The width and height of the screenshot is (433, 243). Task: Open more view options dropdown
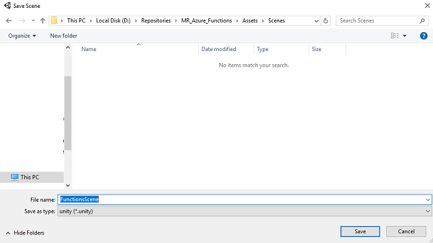coord(405,36)
